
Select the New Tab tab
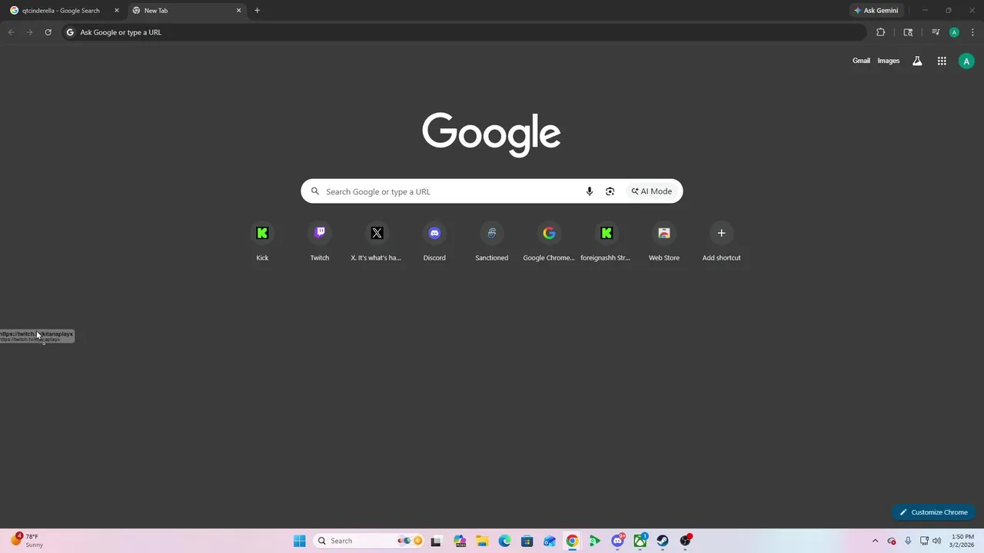pos(187,11)
